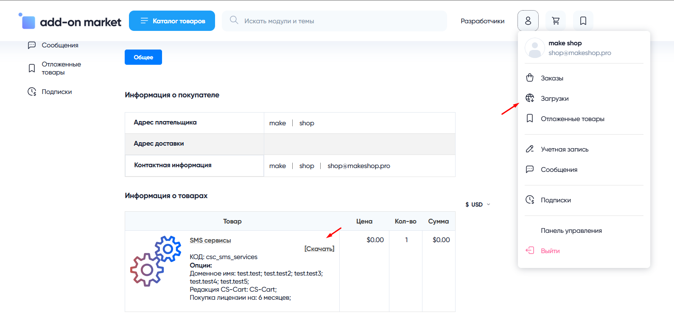Click the search magnifier icon
This screenshot has width=674, height=323.
coord(234,20)
